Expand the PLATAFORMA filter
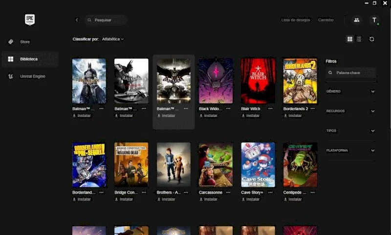This screenshot has height=235, width=391. click(350, 150)
